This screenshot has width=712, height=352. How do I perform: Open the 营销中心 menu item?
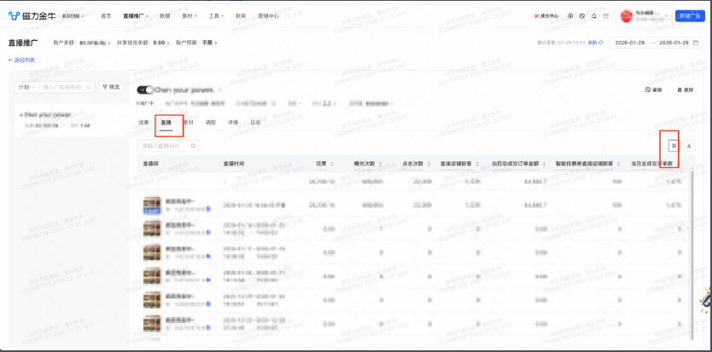coord(268,16)
